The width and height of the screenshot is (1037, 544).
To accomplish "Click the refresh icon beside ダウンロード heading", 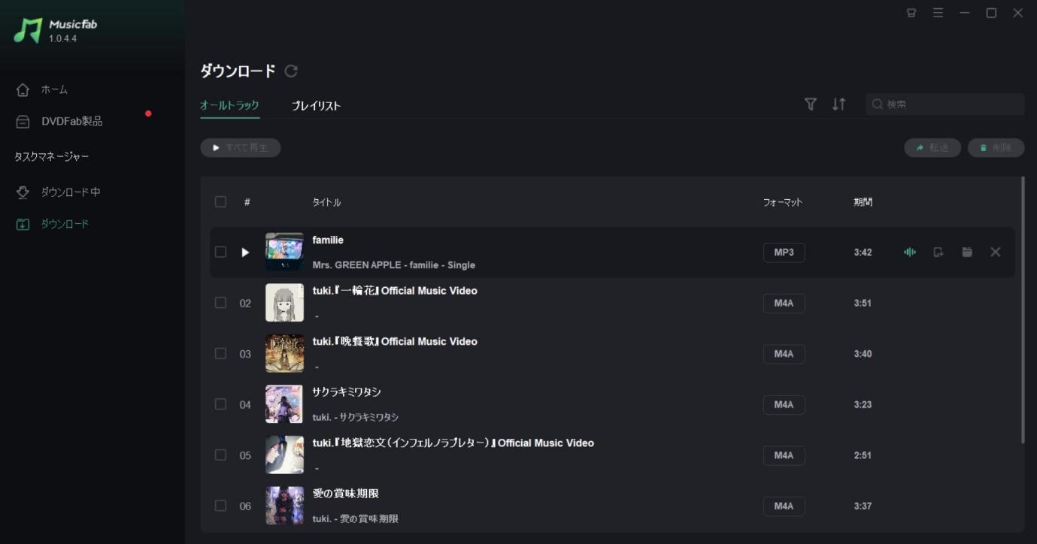I will pos(291,71).
